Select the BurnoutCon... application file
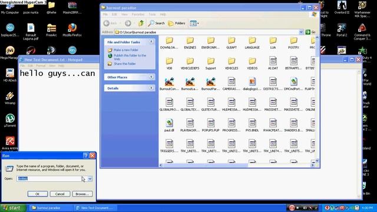Image resolution: width=377 pixels, height=212 pixels. click(x=169, y=84)
